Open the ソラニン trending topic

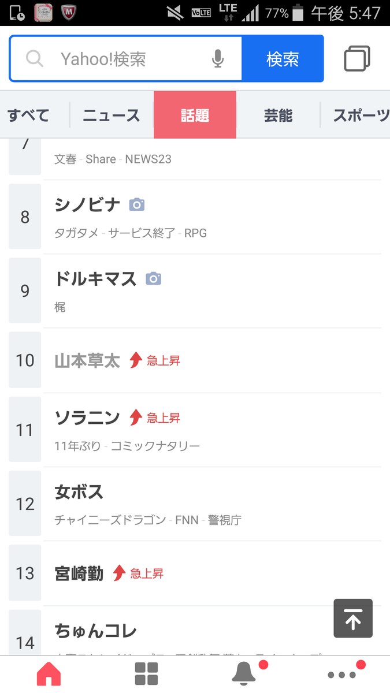click(x=87, y=418)
